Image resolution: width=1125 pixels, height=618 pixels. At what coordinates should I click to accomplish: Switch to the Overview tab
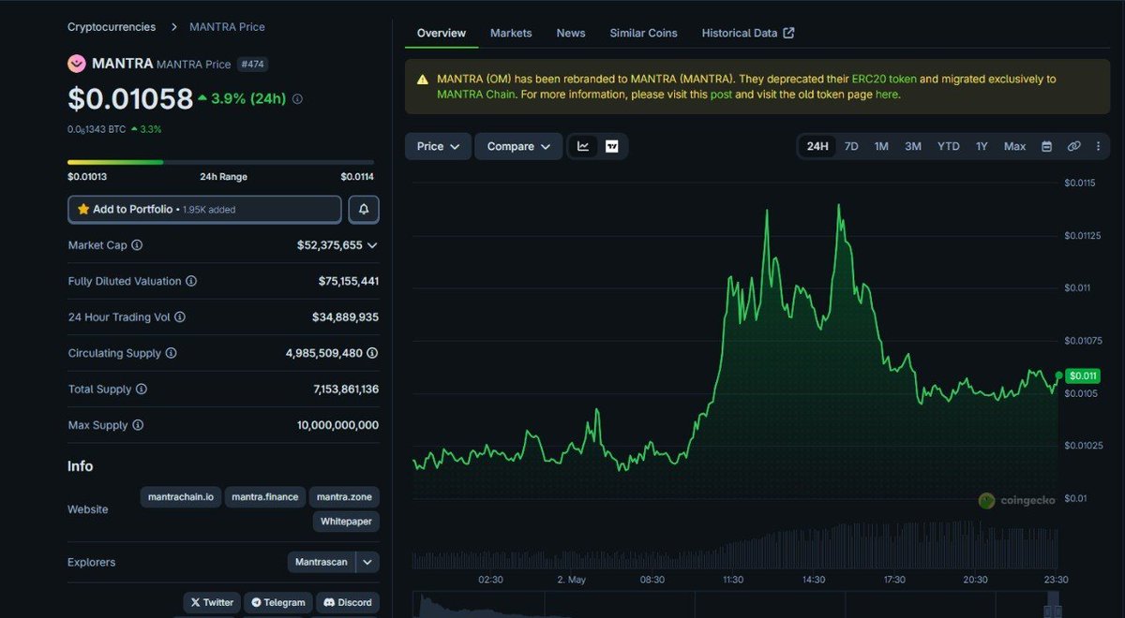pyautogui.click(x=442, y=33)
